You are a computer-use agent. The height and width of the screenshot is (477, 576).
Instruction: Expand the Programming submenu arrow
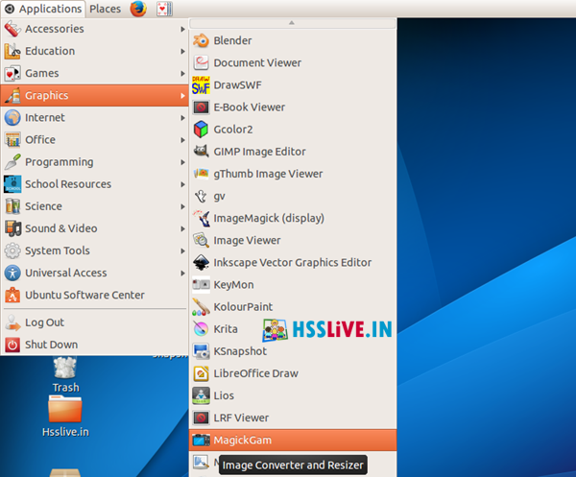(x=182, y=162)
